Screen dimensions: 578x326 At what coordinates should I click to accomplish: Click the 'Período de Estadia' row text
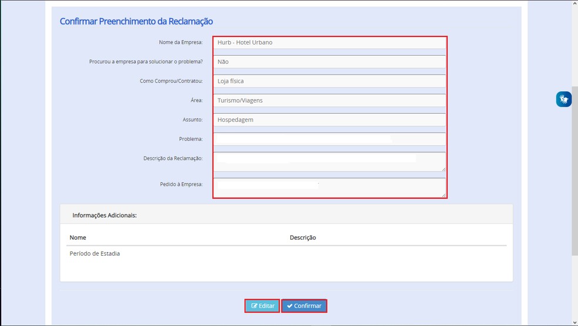pos(95,253)
